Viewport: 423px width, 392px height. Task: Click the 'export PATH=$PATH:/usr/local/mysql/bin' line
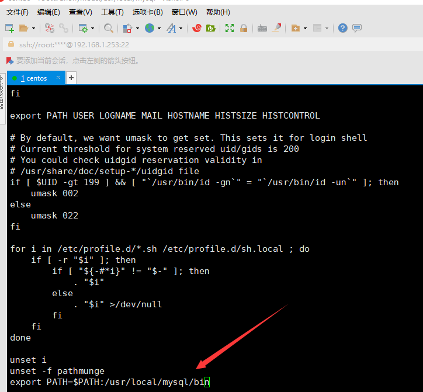[x=109, y=382]
